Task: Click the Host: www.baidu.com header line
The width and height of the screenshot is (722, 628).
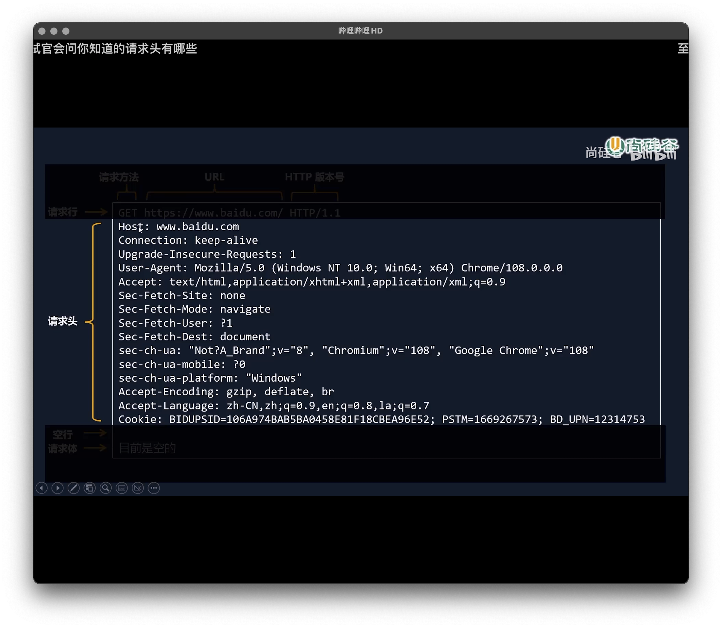Action: click(179, 226)
